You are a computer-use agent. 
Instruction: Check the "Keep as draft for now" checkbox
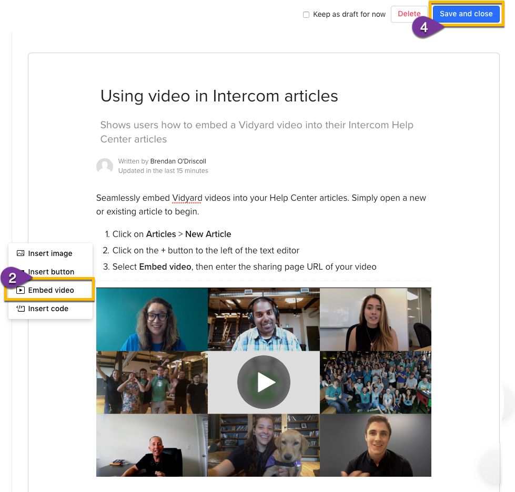pos(306,14)
